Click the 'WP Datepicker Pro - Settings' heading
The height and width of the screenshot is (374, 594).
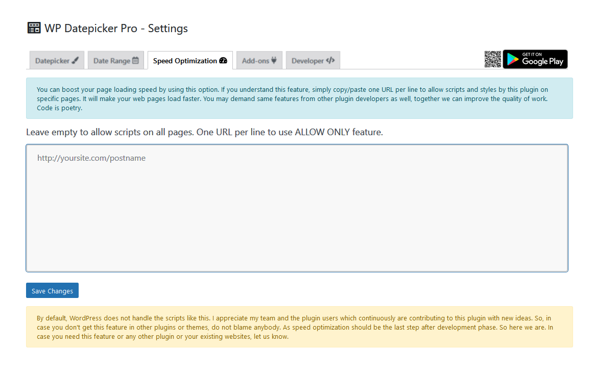116,29
